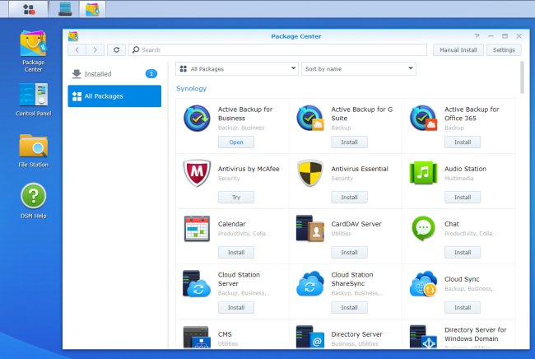Open Active Backup for Business
Screen dimensions: 535x359
pyautogui.click(x=236, y=142)
